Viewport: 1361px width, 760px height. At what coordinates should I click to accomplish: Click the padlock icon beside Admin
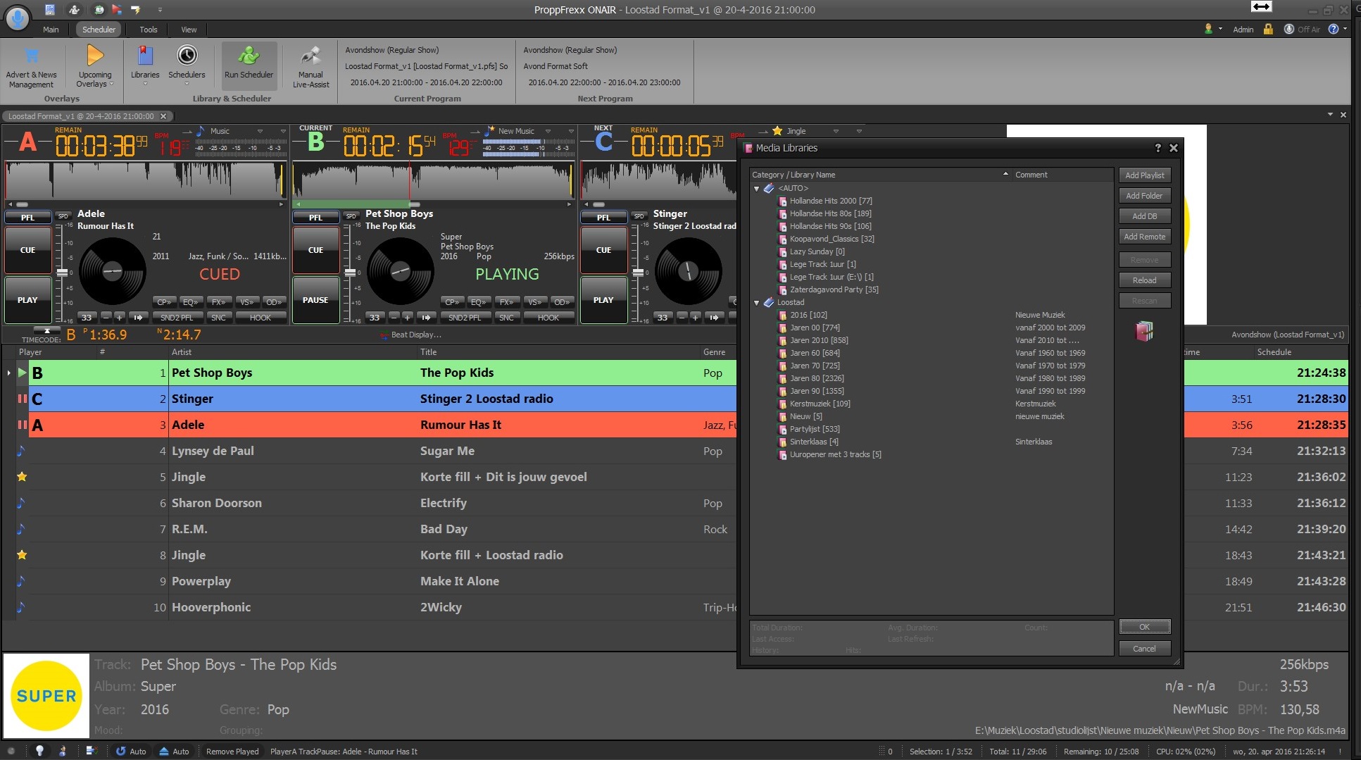coord(1268,29)
